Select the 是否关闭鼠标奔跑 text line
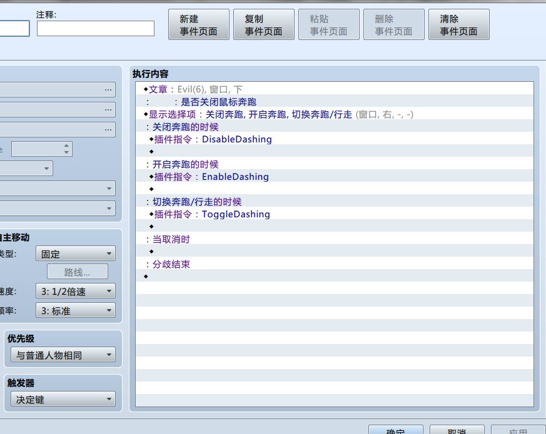This screenshot has height=434, width=546. point(334,102)
